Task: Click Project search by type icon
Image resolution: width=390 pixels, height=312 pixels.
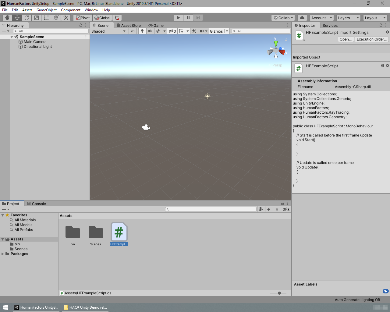Action: tap(261, 209)
